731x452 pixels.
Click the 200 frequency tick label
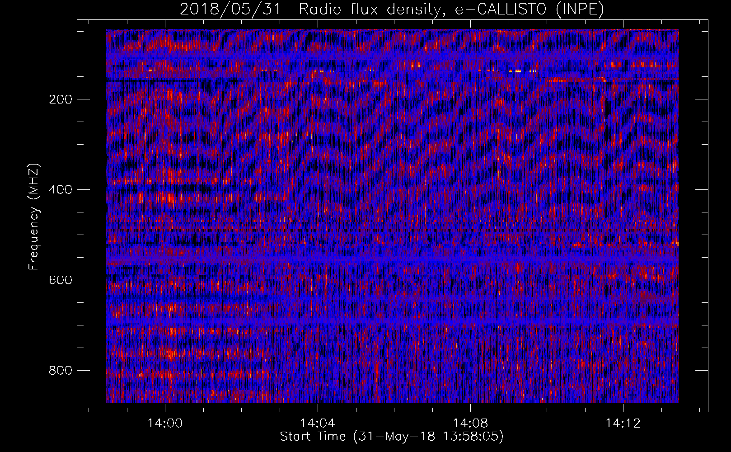[61, 99]
